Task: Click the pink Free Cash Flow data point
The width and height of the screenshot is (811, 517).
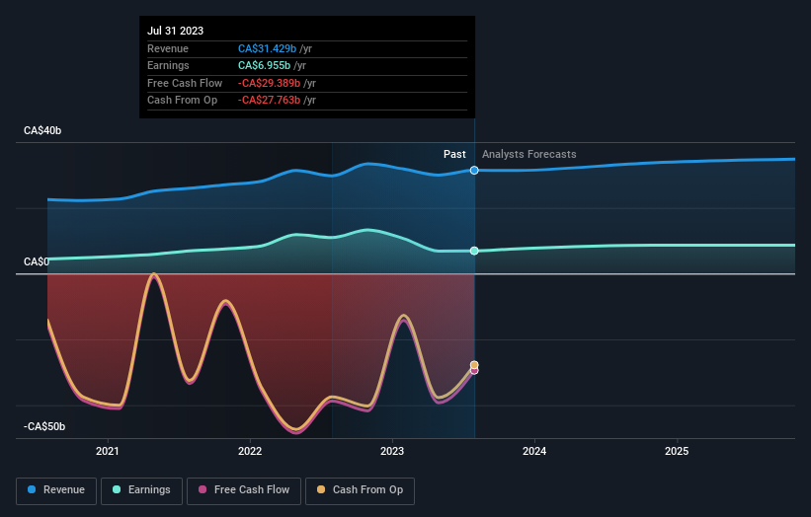Action: [x=474, y=371]
